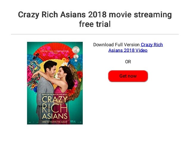Select the page heading about movie streaming
The image size is (190, 143).
pos(95,19)
